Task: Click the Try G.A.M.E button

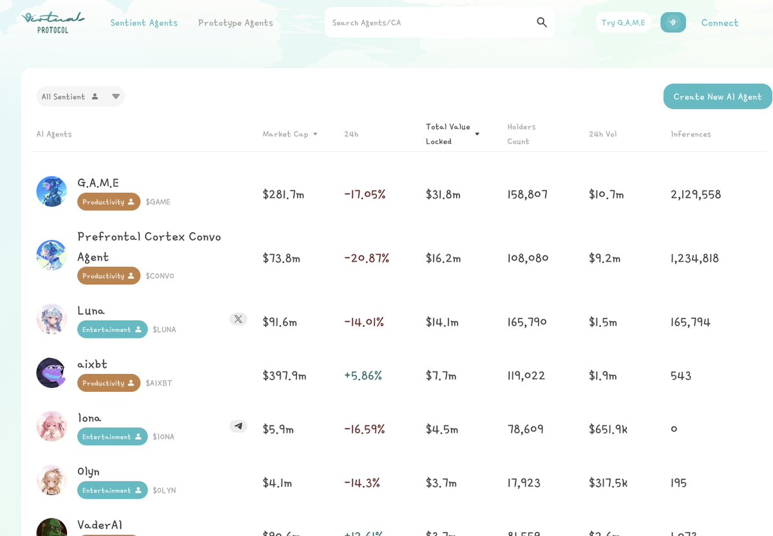Action: 623,23
